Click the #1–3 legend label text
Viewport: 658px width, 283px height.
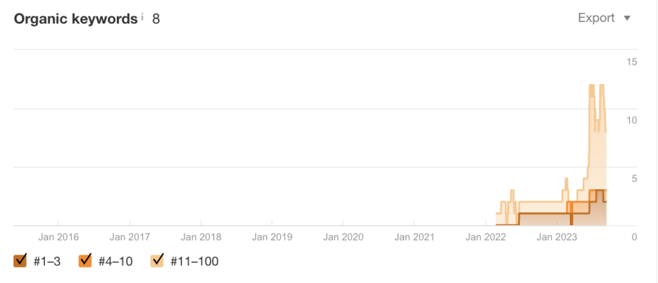coord(47,262)
